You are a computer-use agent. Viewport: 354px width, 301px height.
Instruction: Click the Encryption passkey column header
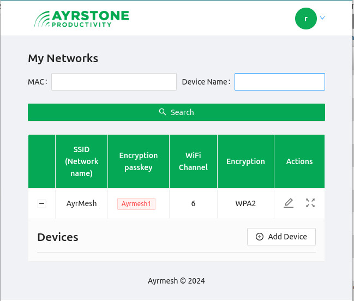[139, 161]
